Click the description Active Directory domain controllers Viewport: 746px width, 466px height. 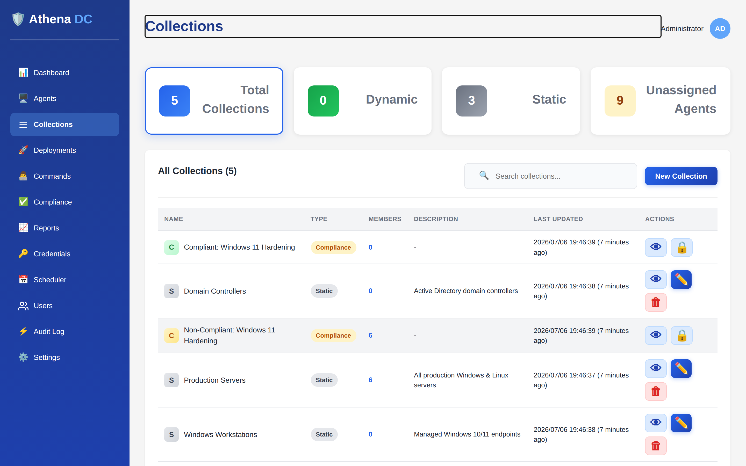coord(465,291)
